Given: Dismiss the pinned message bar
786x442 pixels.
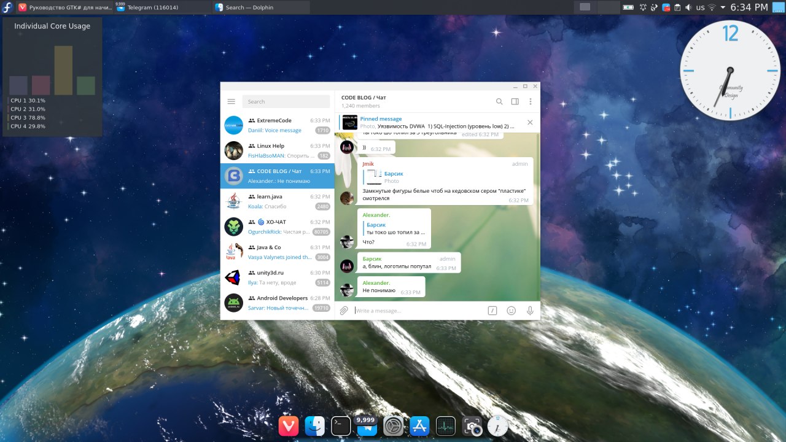Looking at the screenshot, I should click(x=531, y=122).
